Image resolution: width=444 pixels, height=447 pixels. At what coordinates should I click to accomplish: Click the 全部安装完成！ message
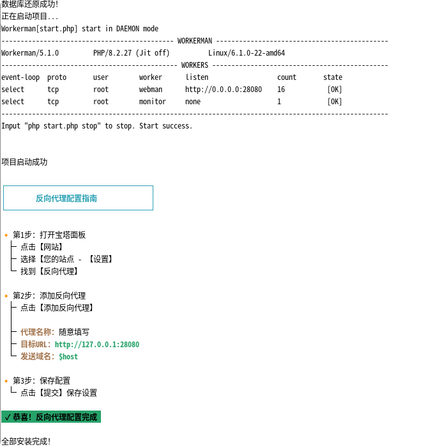(x=26, y=442)
